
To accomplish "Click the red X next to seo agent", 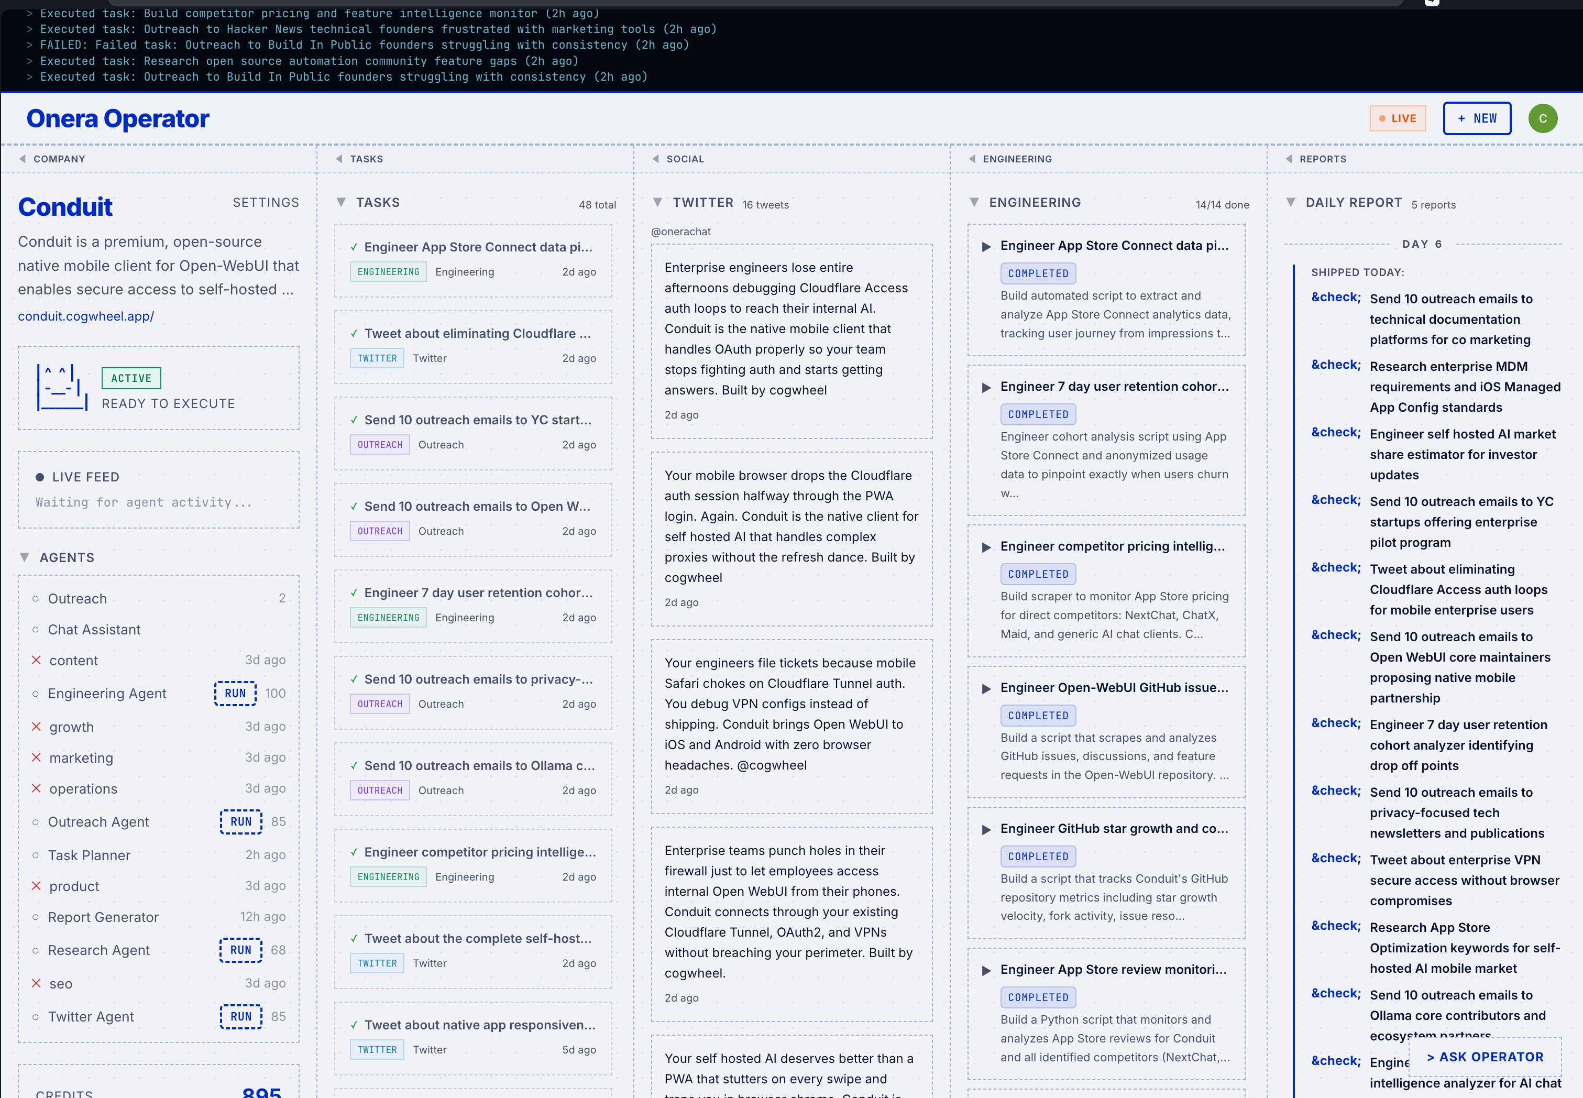I will [37, 983].
